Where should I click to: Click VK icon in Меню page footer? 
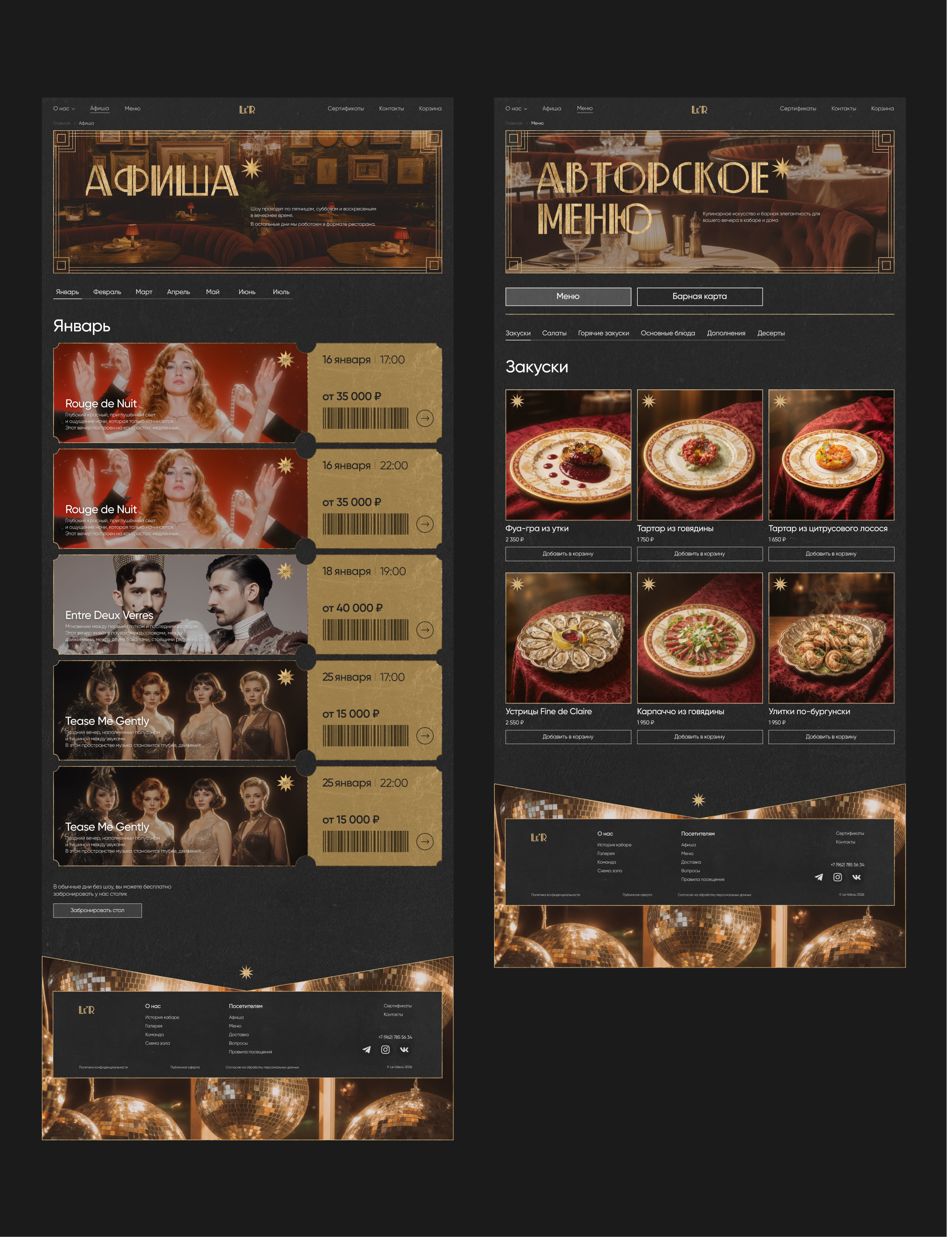click(856, 877)
